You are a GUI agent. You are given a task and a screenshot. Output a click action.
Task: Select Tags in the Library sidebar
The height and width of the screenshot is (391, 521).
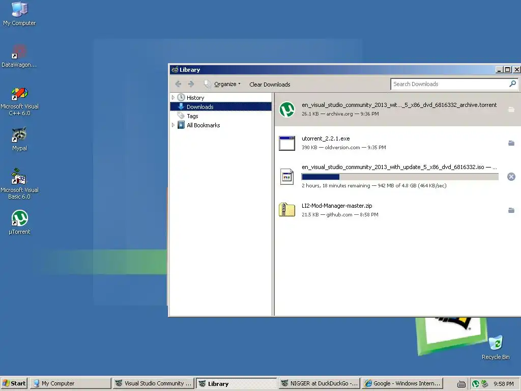[192, 116]
